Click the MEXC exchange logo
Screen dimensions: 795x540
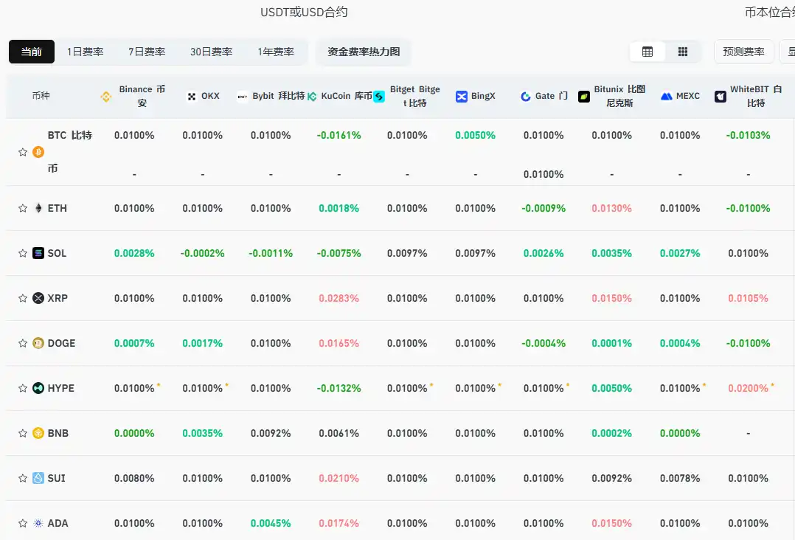click(x=667, y=97)
